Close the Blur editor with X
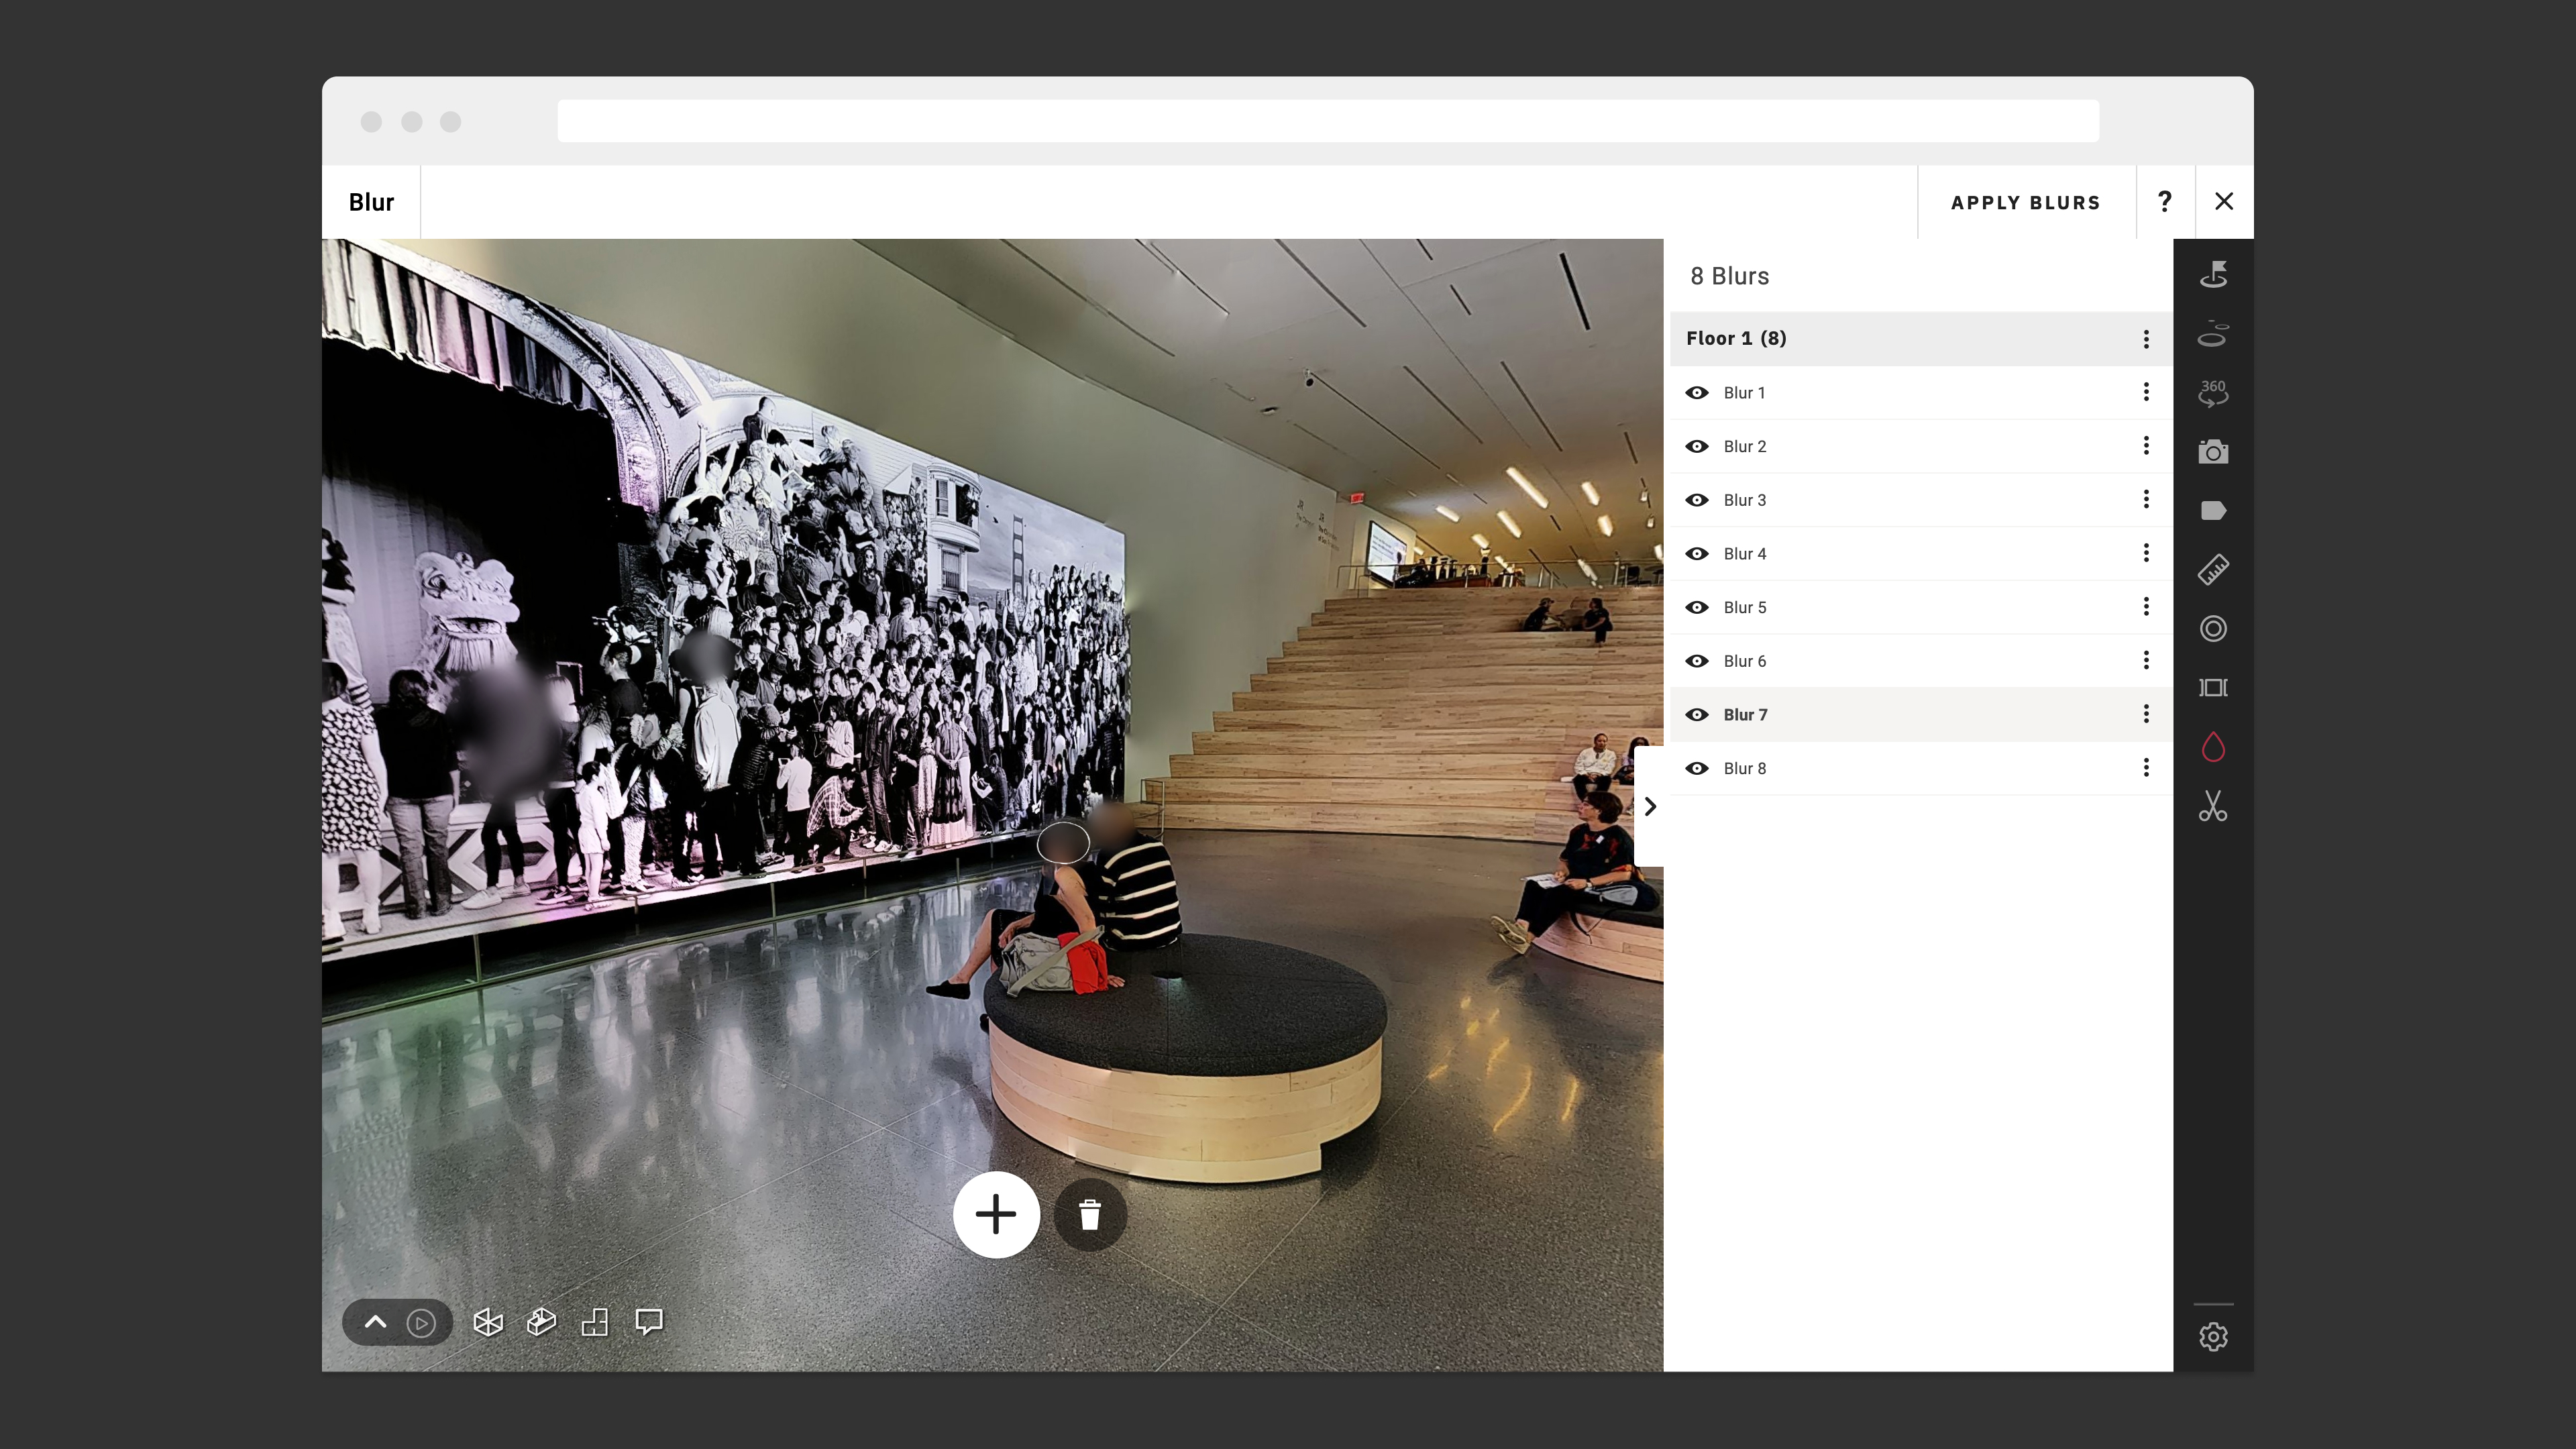Screen dimensions: 2576x1449 pyautogui.click(x=2224, y=202)
